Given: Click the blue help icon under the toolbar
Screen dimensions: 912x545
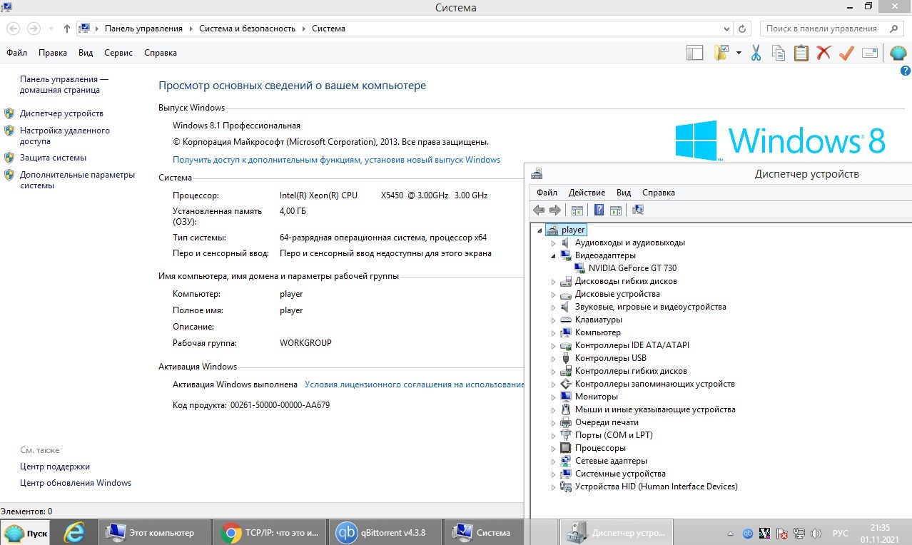Looking at the screenshot, I should [x=905, y=71].
